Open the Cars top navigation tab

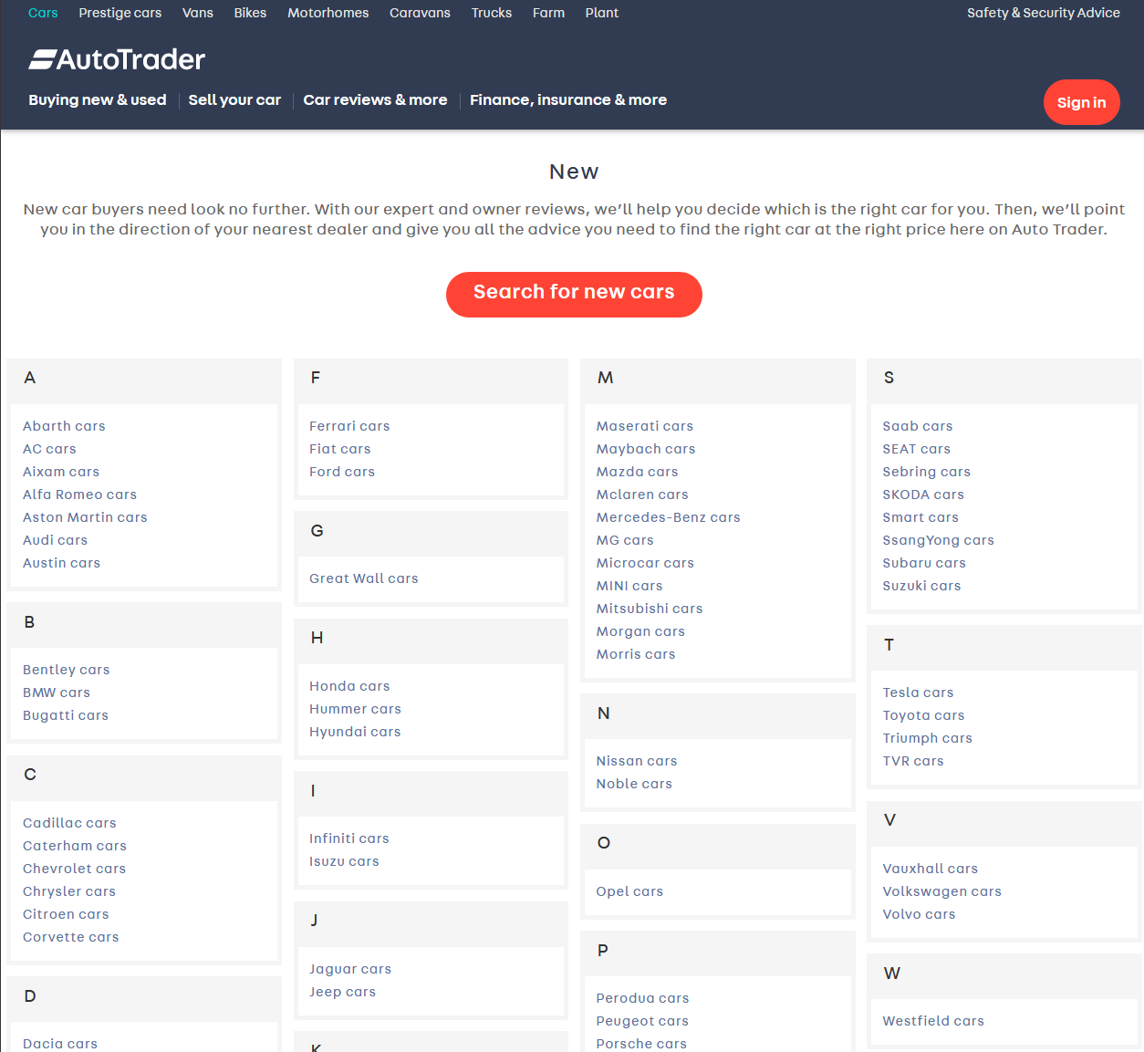tap(43, 13)
